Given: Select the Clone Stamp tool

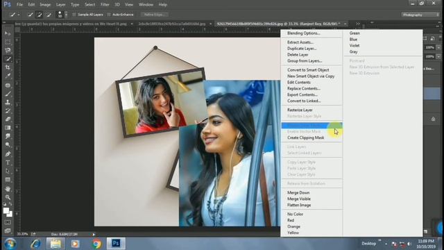Looking at the screenshot, I should [x=8, y=102].
